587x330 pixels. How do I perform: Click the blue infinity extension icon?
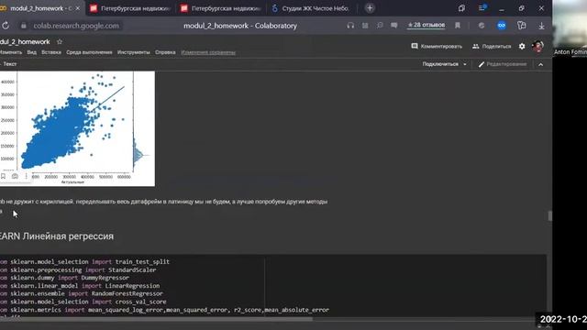[x=502, y=26]
